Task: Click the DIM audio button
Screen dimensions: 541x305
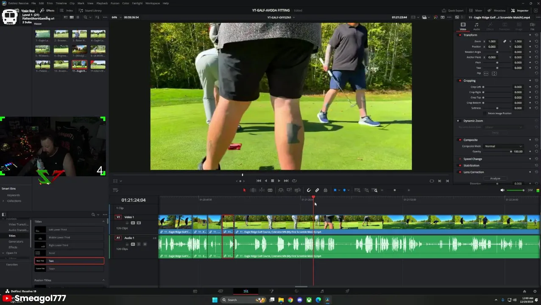Action: 530,190
